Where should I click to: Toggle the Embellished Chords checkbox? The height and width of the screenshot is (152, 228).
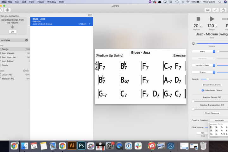tap(203, 91)
